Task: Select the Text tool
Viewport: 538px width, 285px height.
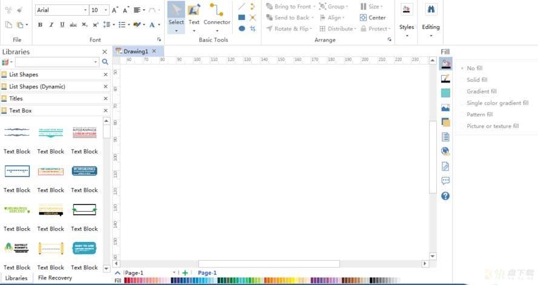Action: 194,17
